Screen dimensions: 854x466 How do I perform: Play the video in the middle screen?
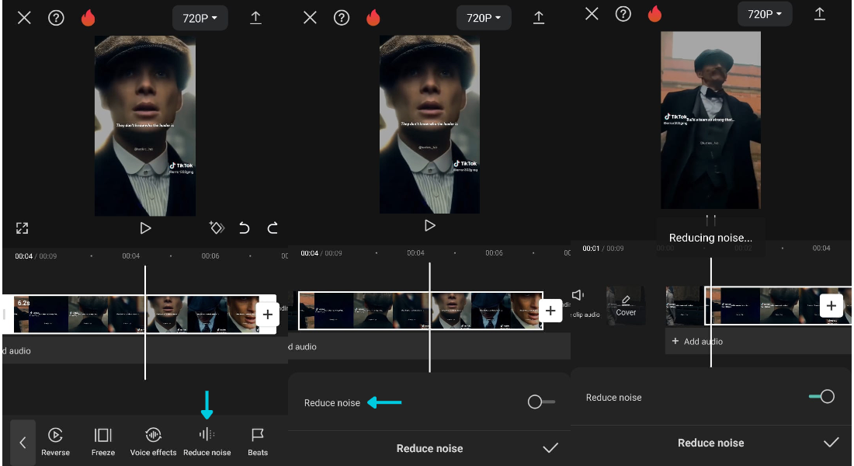[x=430, y=225]
